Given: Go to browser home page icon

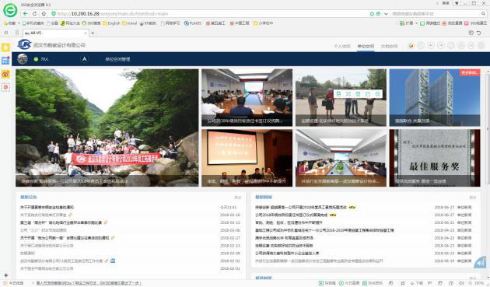Looking at the screenshot, I should coord(44,14).
